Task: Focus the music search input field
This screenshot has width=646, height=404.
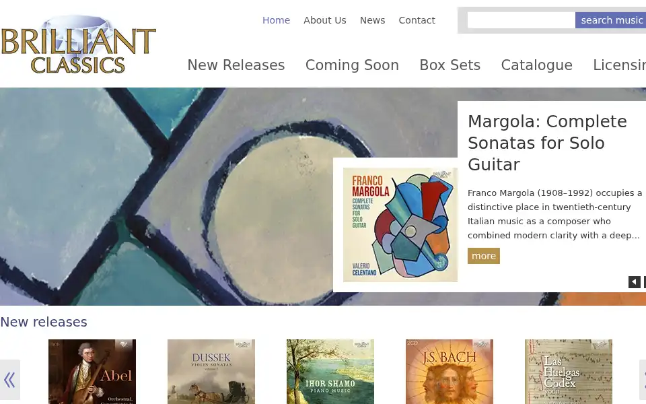Action: tap(521, 20)
